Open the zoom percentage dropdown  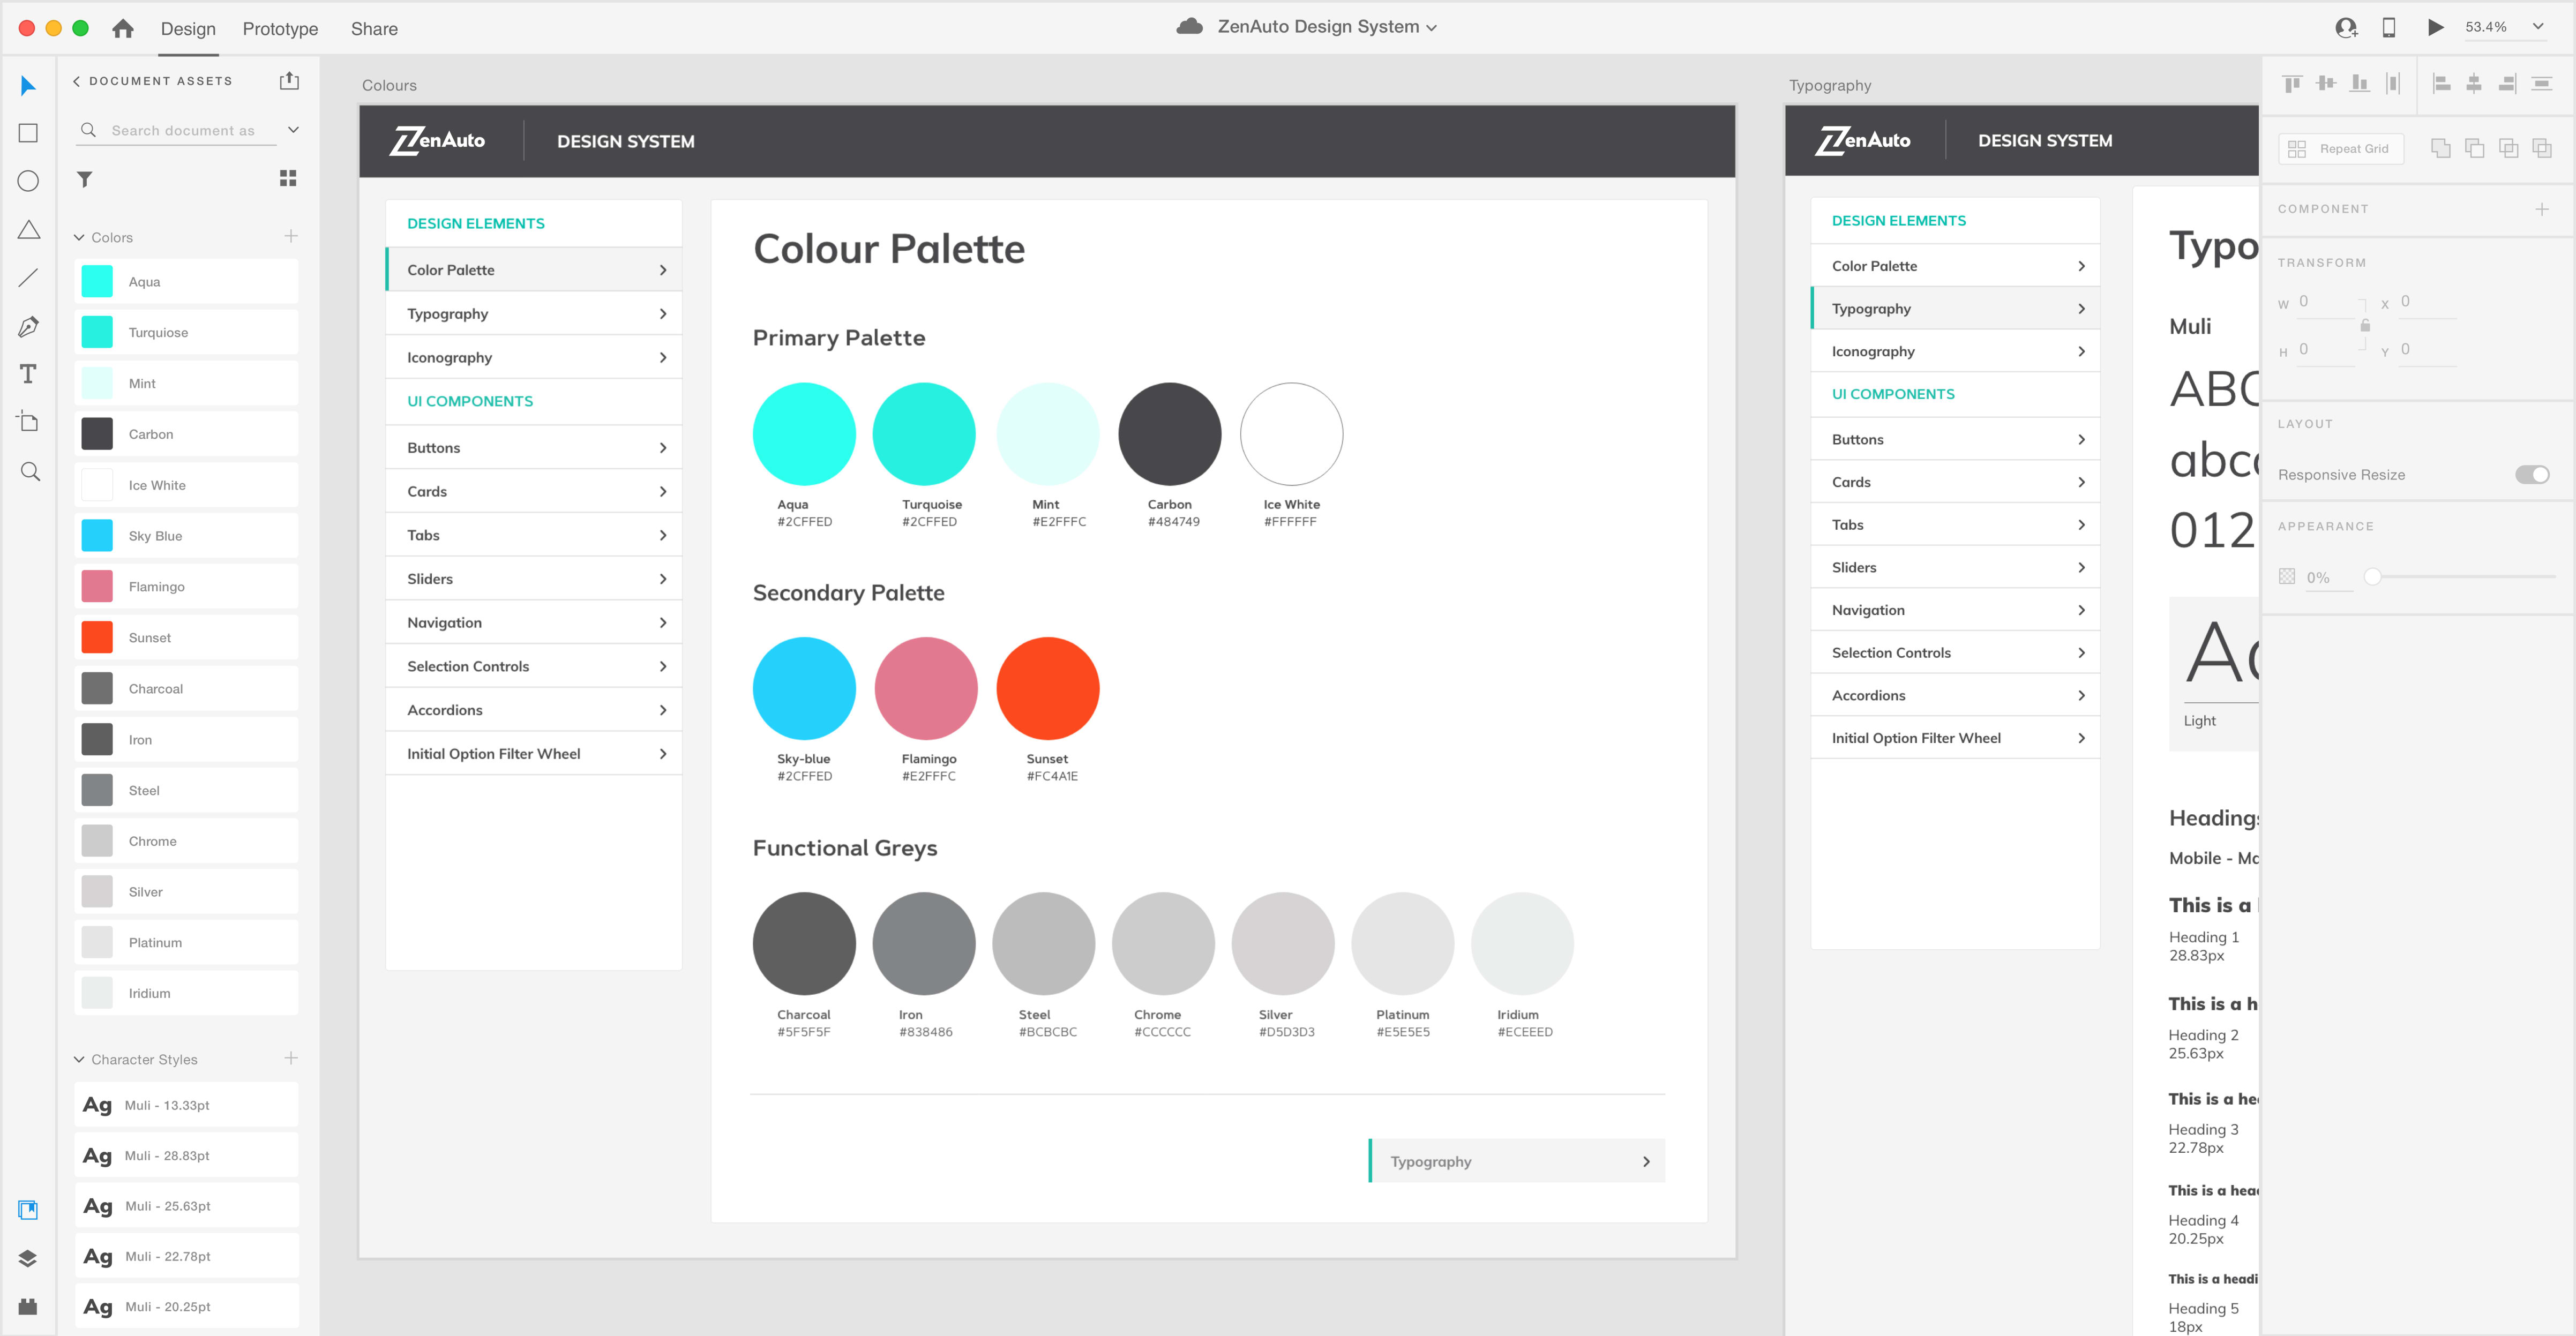2538,27
